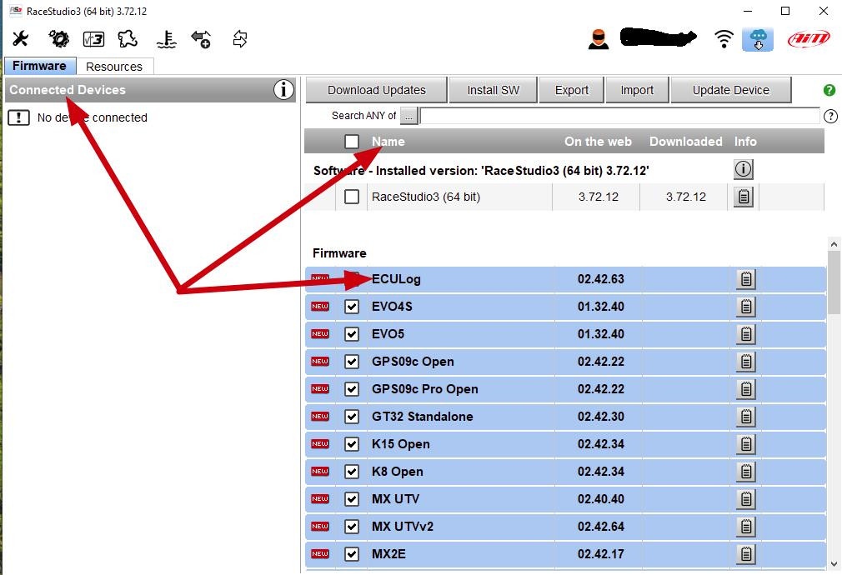Open release notes for EVO5 firmware

(x=746, y=334)
